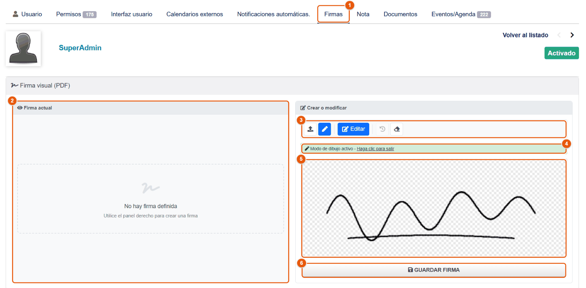Click the SuperAdmin name text
The height and width of the screenshot is (288, 586).
(80, 48)
